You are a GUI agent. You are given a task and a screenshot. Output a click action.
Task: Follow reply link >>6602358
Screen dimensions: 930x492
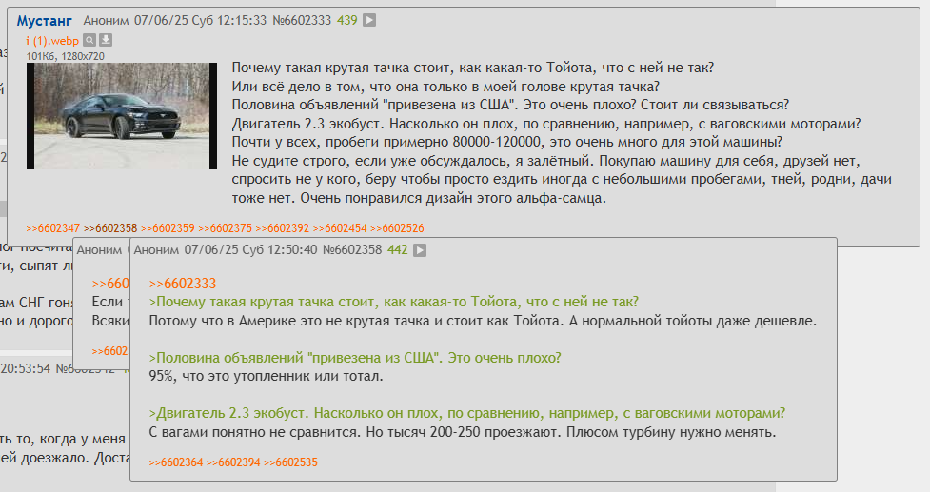tap(110, 228)
